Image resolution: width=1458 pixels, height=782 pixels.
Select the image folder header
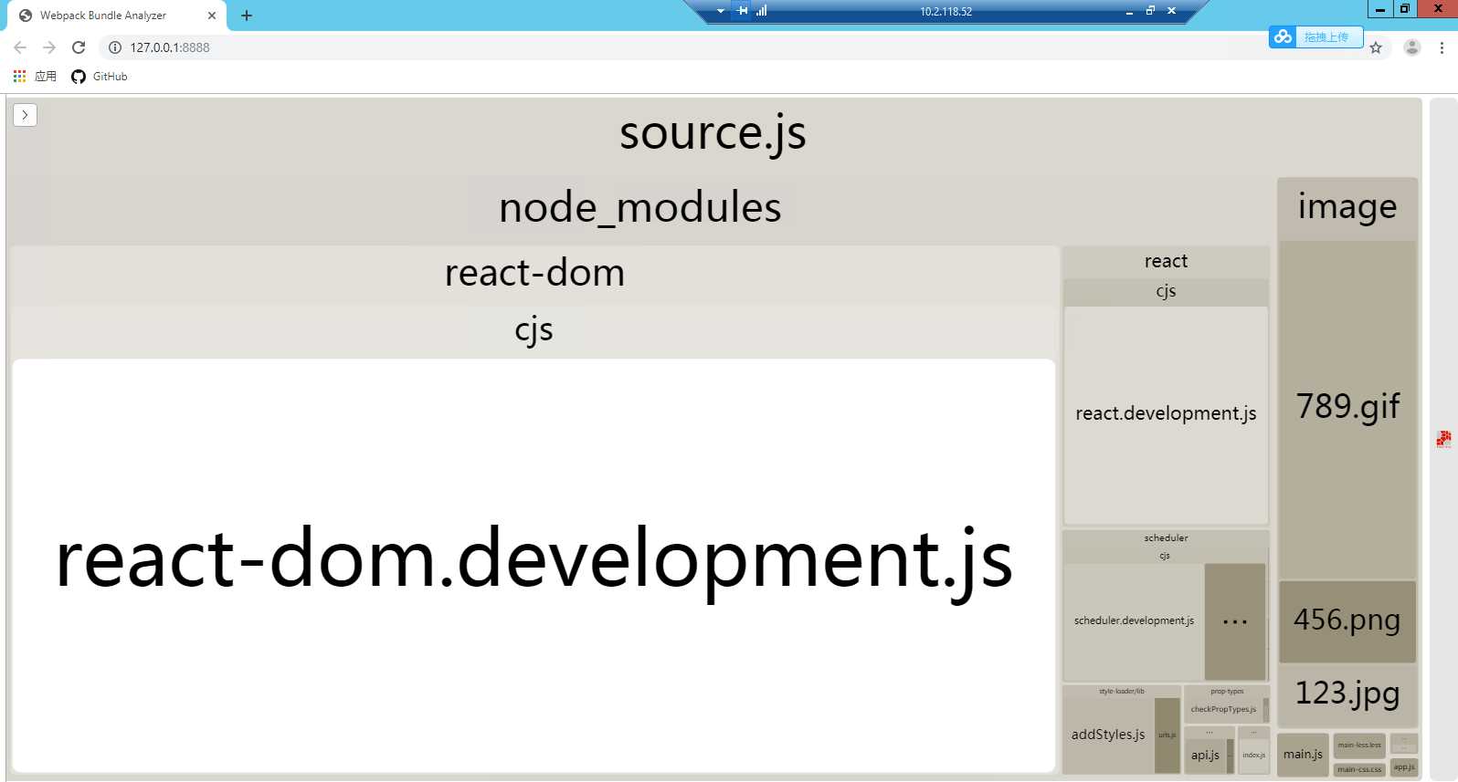pos(1347,209)
